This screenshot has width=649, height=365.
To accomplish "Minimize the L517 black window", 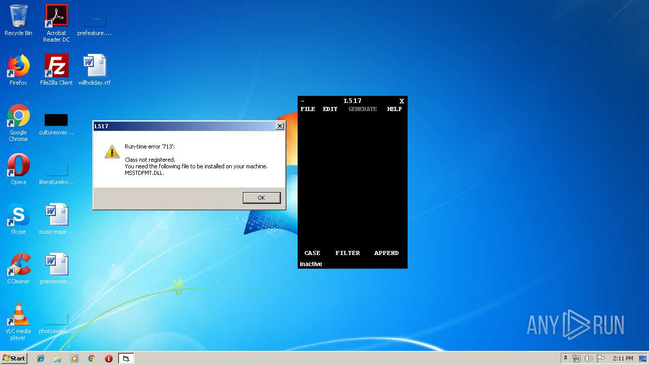I will coord(303,101).
